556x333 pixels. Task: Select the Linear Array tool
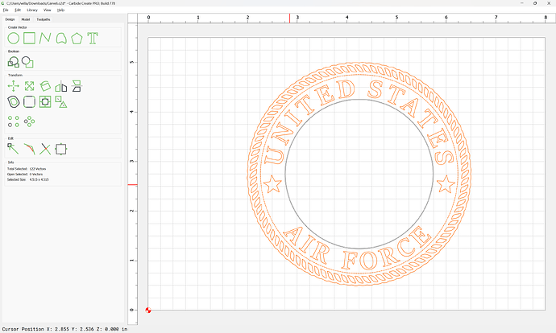tap(14, 121)
